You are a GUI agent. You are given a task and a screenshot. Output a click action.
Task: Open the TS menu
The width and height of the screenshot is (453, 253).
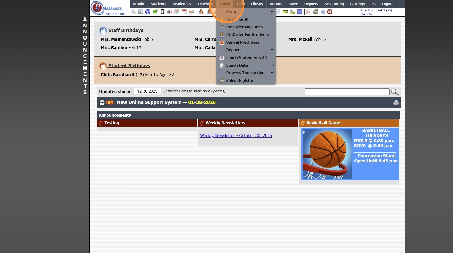click(x=373, y=4)
